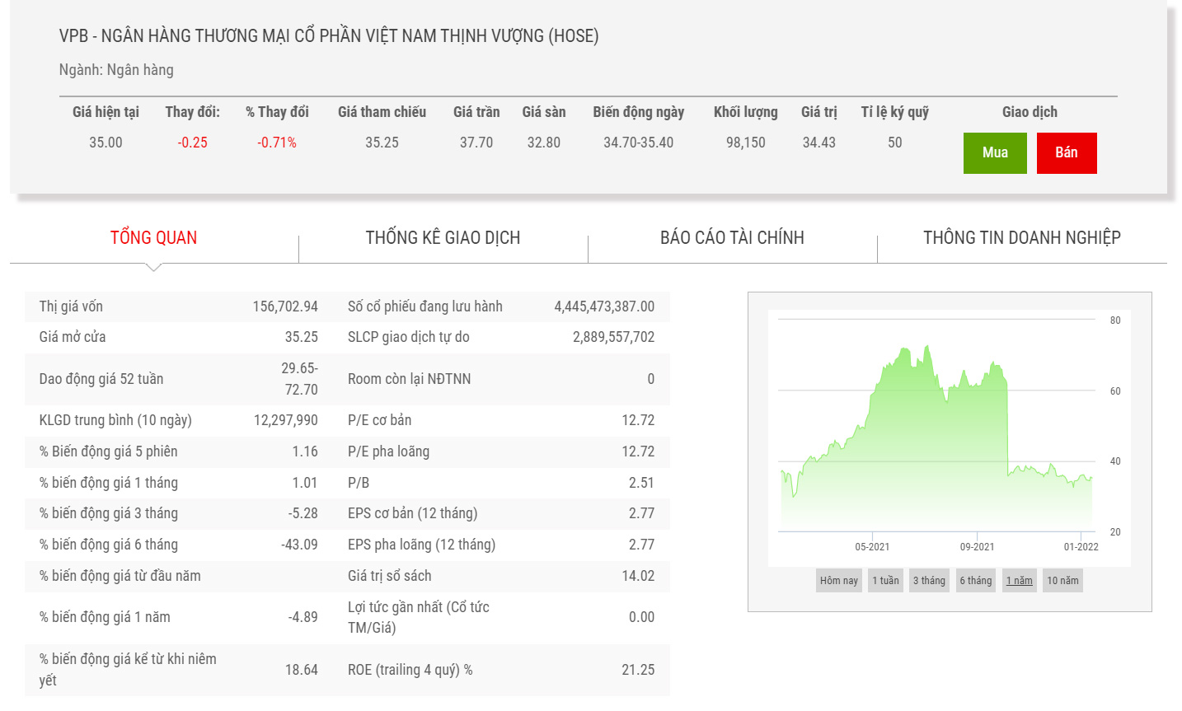This screenshot has width=1182, height=711.
Task: Switch chart to 10 năm view
Action: click(x=1062, y=581)
